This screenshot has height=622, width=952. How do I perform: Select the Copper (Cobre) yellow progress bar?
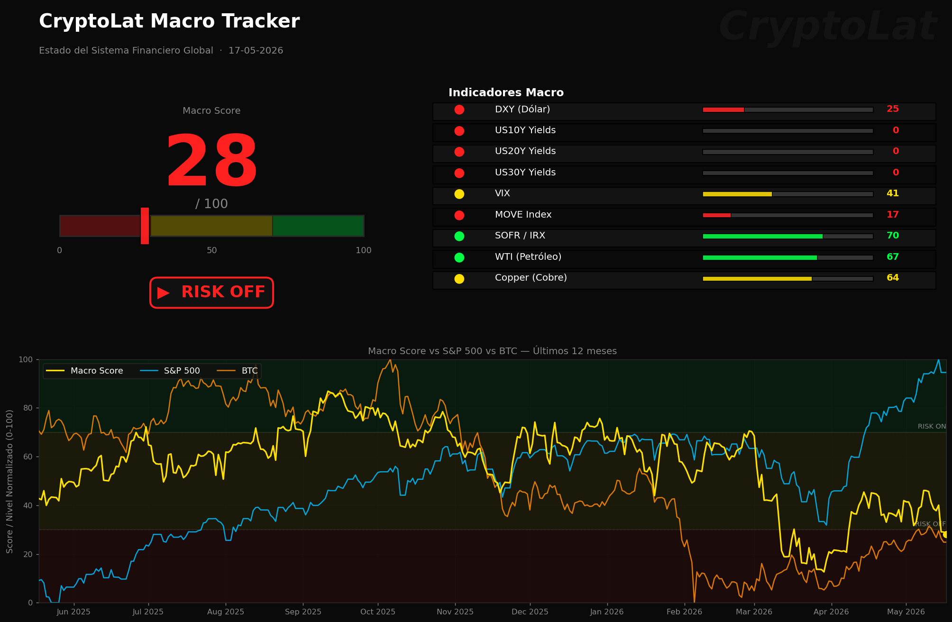point(787,279)
